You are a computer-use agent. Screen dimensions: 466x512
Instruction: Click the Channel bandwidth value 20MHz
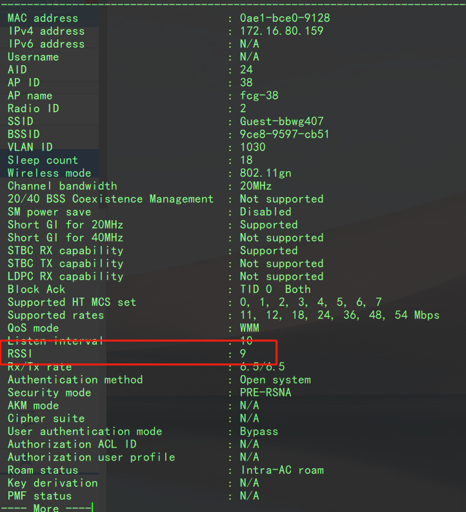click(x=256, y=186)
